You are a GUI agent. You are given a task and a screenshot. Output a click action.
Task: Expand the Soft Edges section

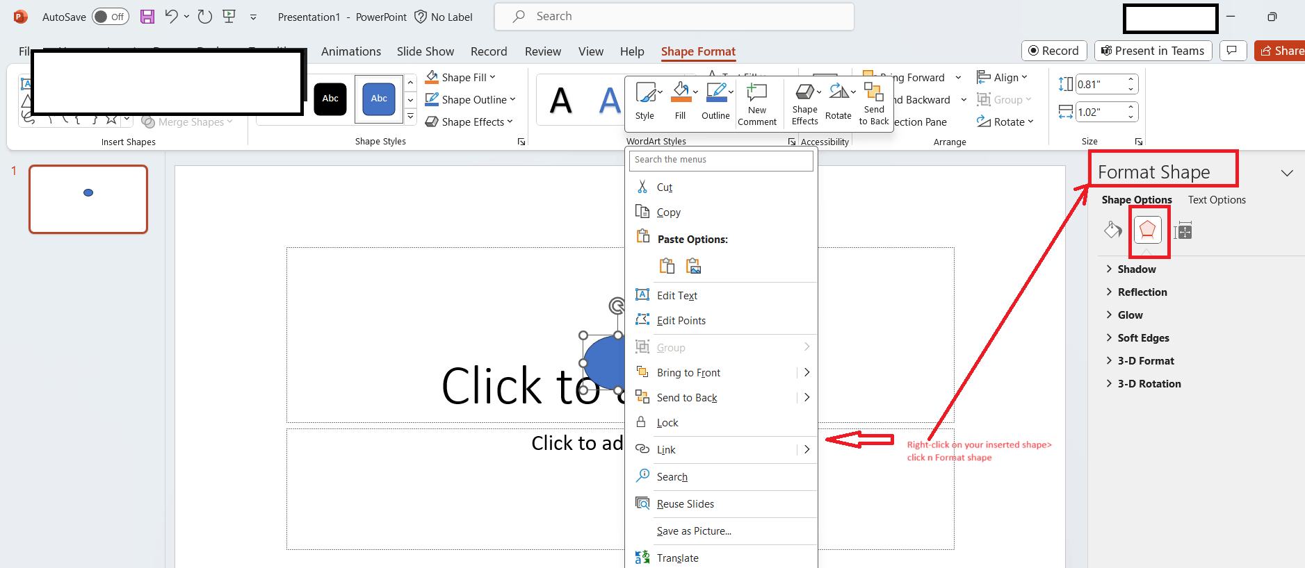(x=1137, y=338)
